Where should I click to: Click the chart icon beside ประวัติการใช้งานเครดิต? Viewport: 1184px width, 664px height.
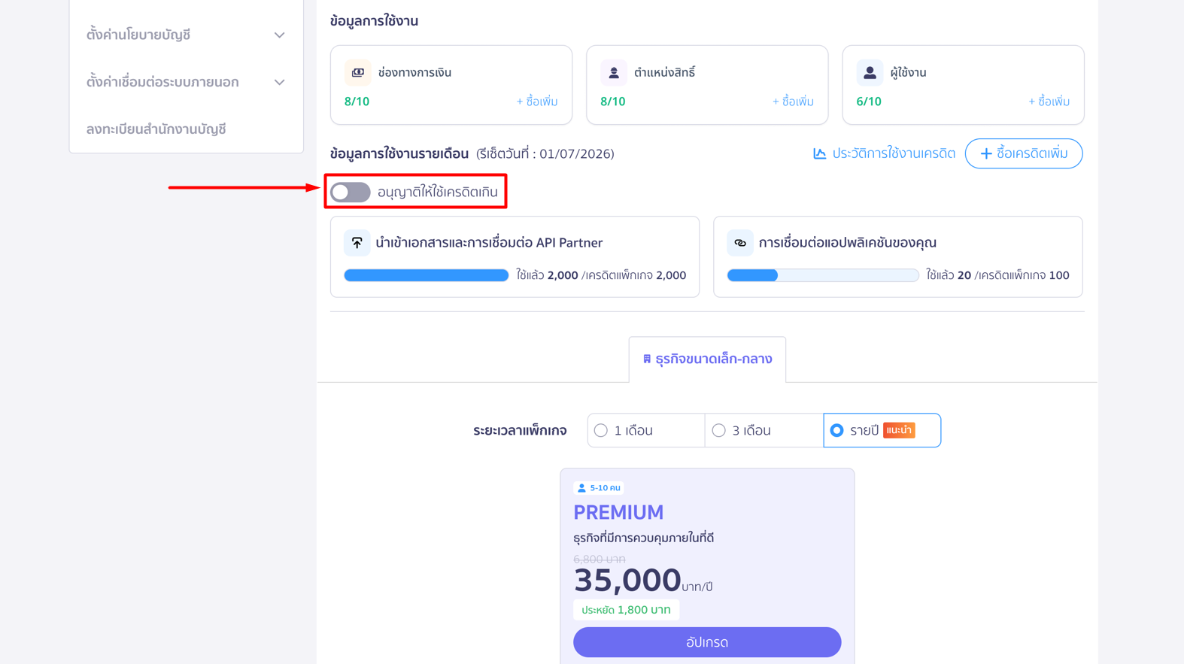click(819, 153)
